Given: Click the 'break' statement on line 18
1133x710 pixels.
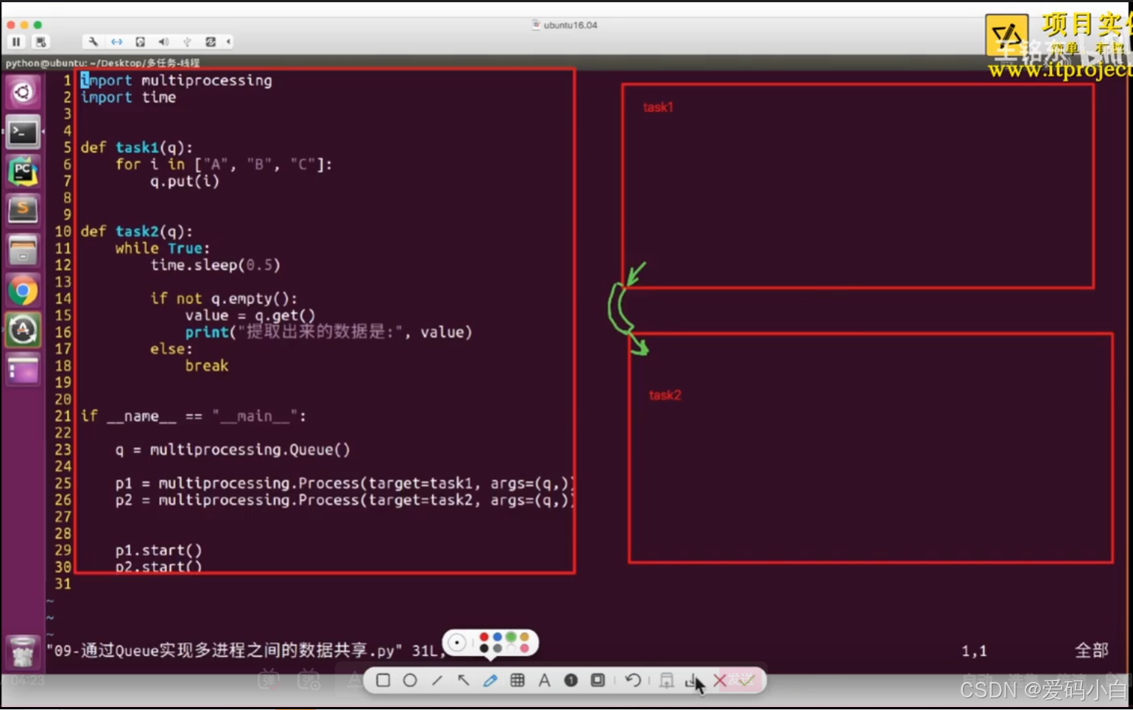Looking at the screenshot, I should pyautogui.click(x=207, y=366).
